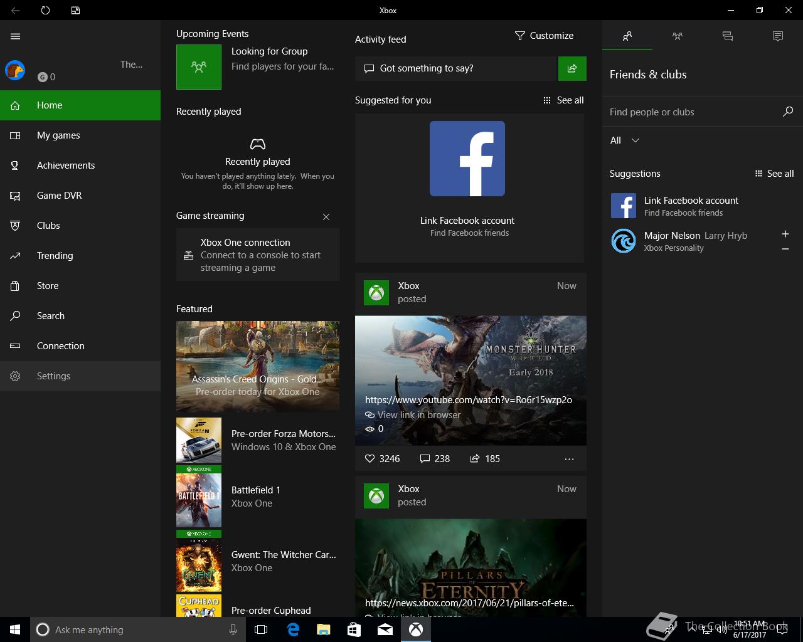The width and height of the screenshot is (803, 642).
Task: Switch to Parties tab in right panel
Action: (x=678, y=36)
